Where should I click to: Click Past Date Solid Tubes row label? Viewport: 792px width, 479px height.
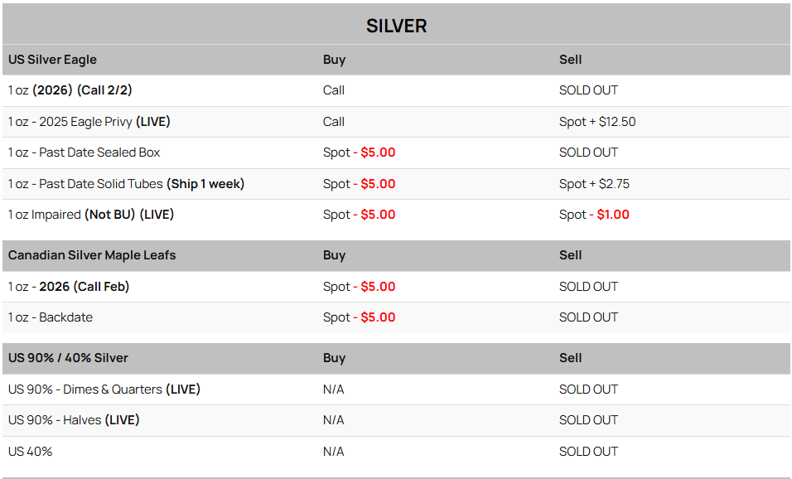click(x=126, y=184)
